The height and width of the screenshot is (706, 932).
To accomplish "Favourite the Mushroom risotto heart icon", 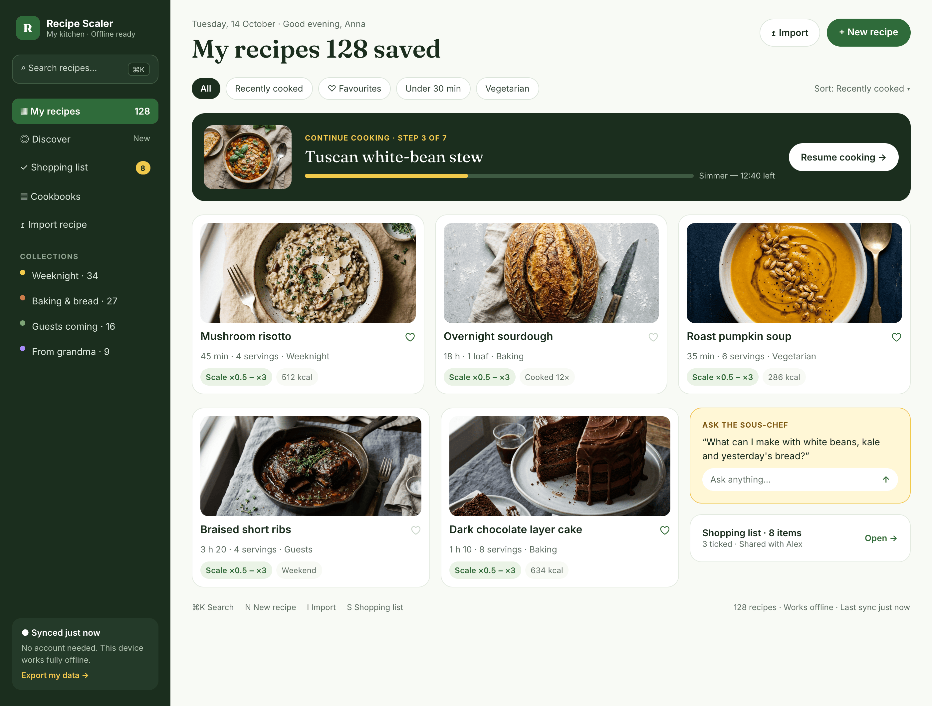I will point(410,337).
